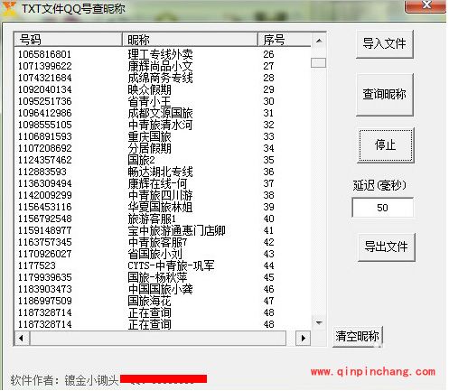The image size is (449, 391).
Task: Click nickname 畅达湖北专线
Action: click(x=160, y=172)
